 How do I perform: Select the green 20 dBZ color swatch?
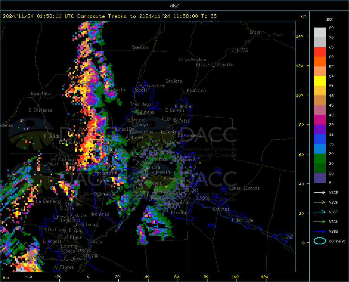(x=320, y=159)
